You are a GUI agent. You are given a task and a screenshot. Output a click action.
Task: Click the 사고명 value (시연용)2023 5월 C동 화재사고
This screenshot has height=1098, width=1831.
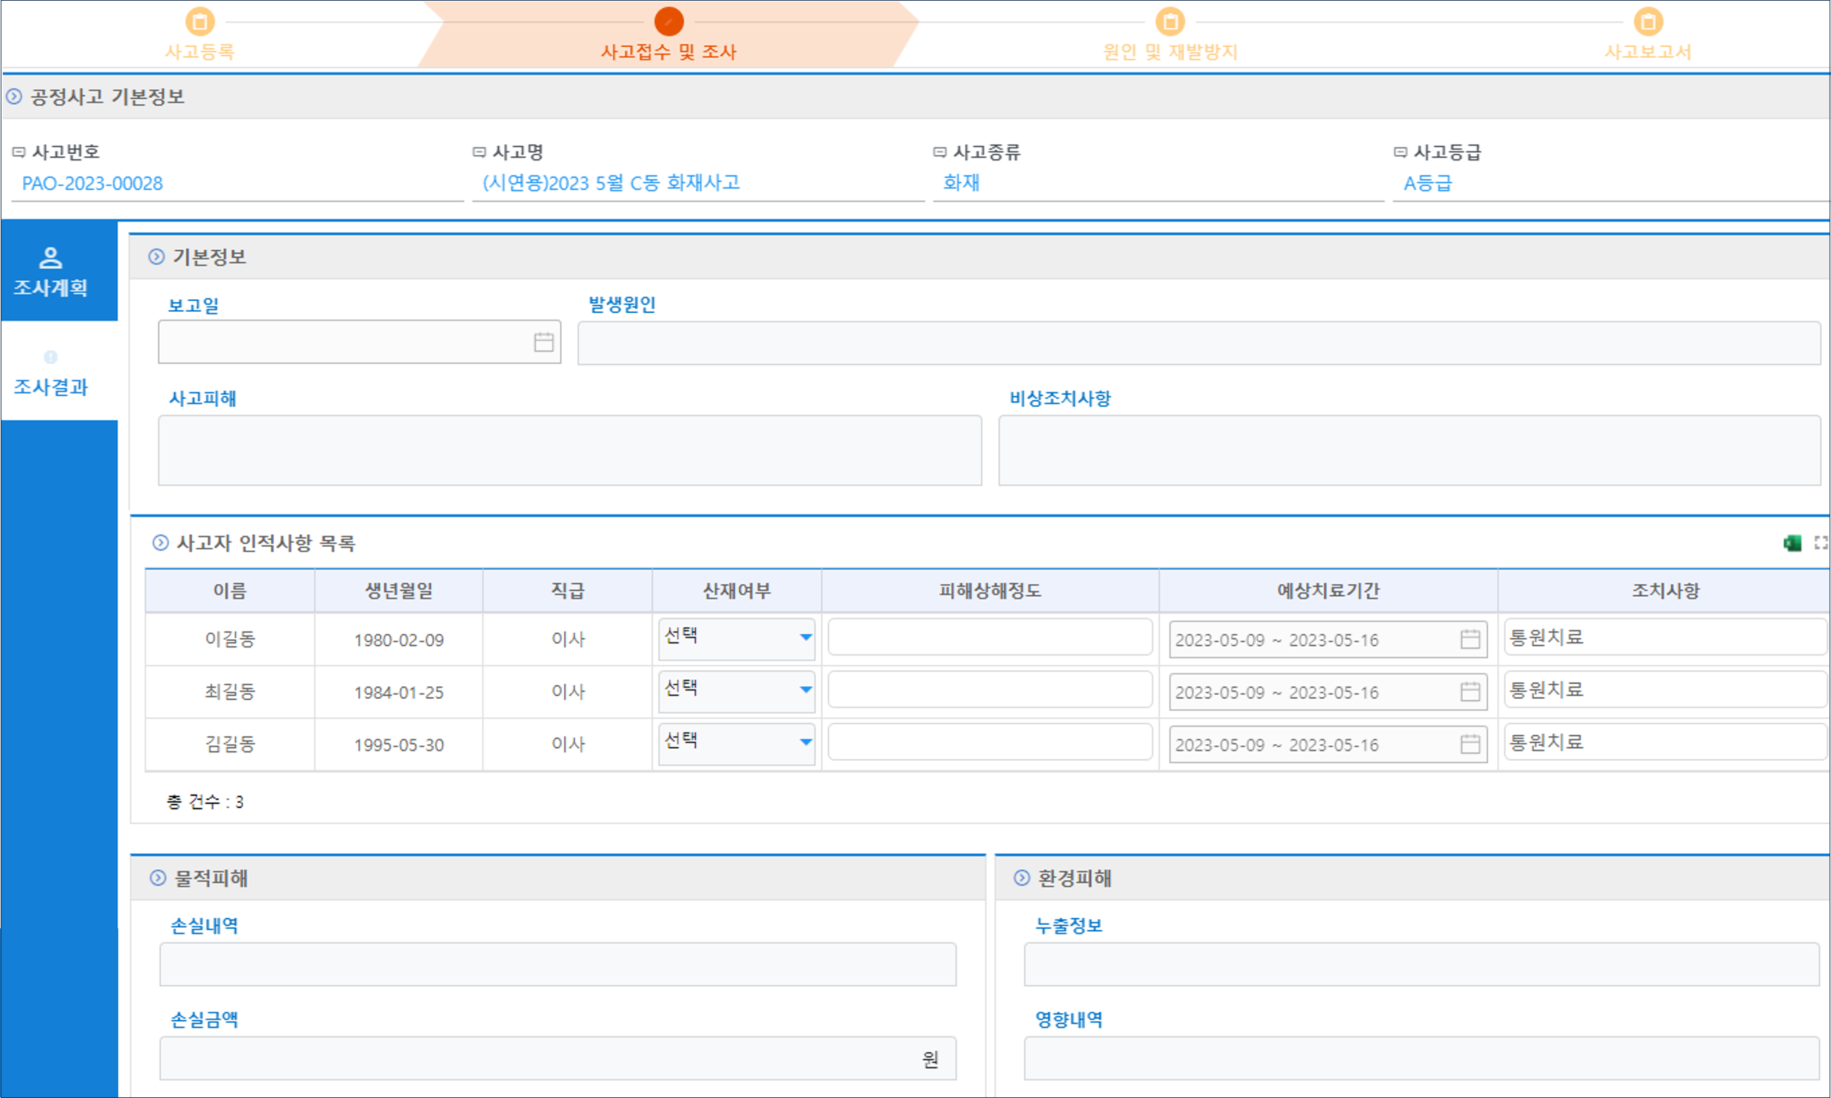[x=611, y=183]
